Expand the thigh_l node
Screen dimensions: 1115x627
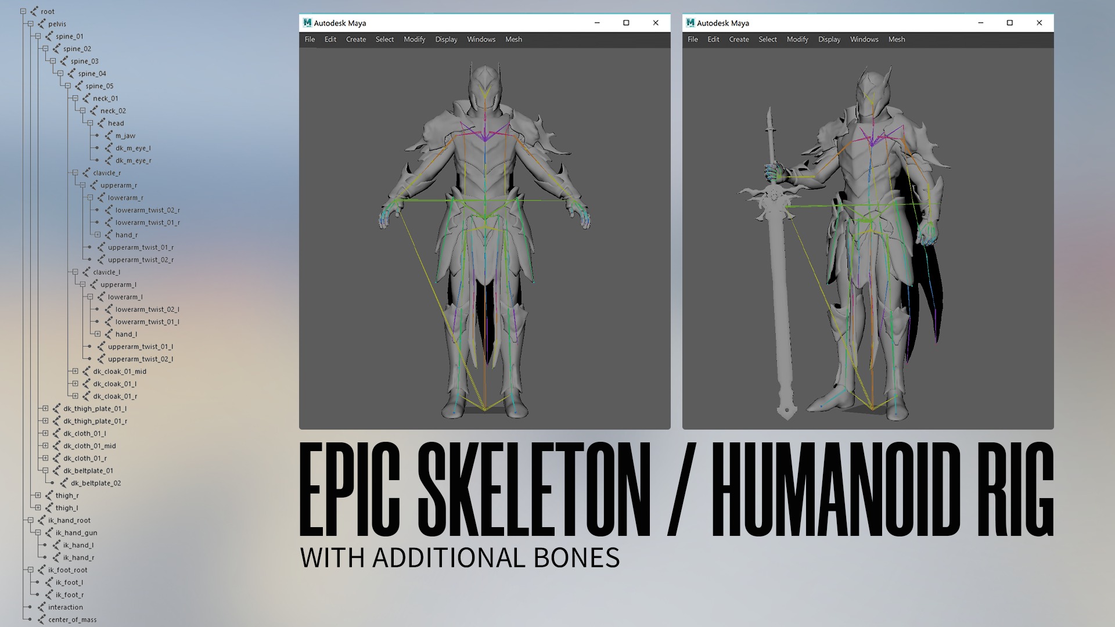(x=38, y=508)
